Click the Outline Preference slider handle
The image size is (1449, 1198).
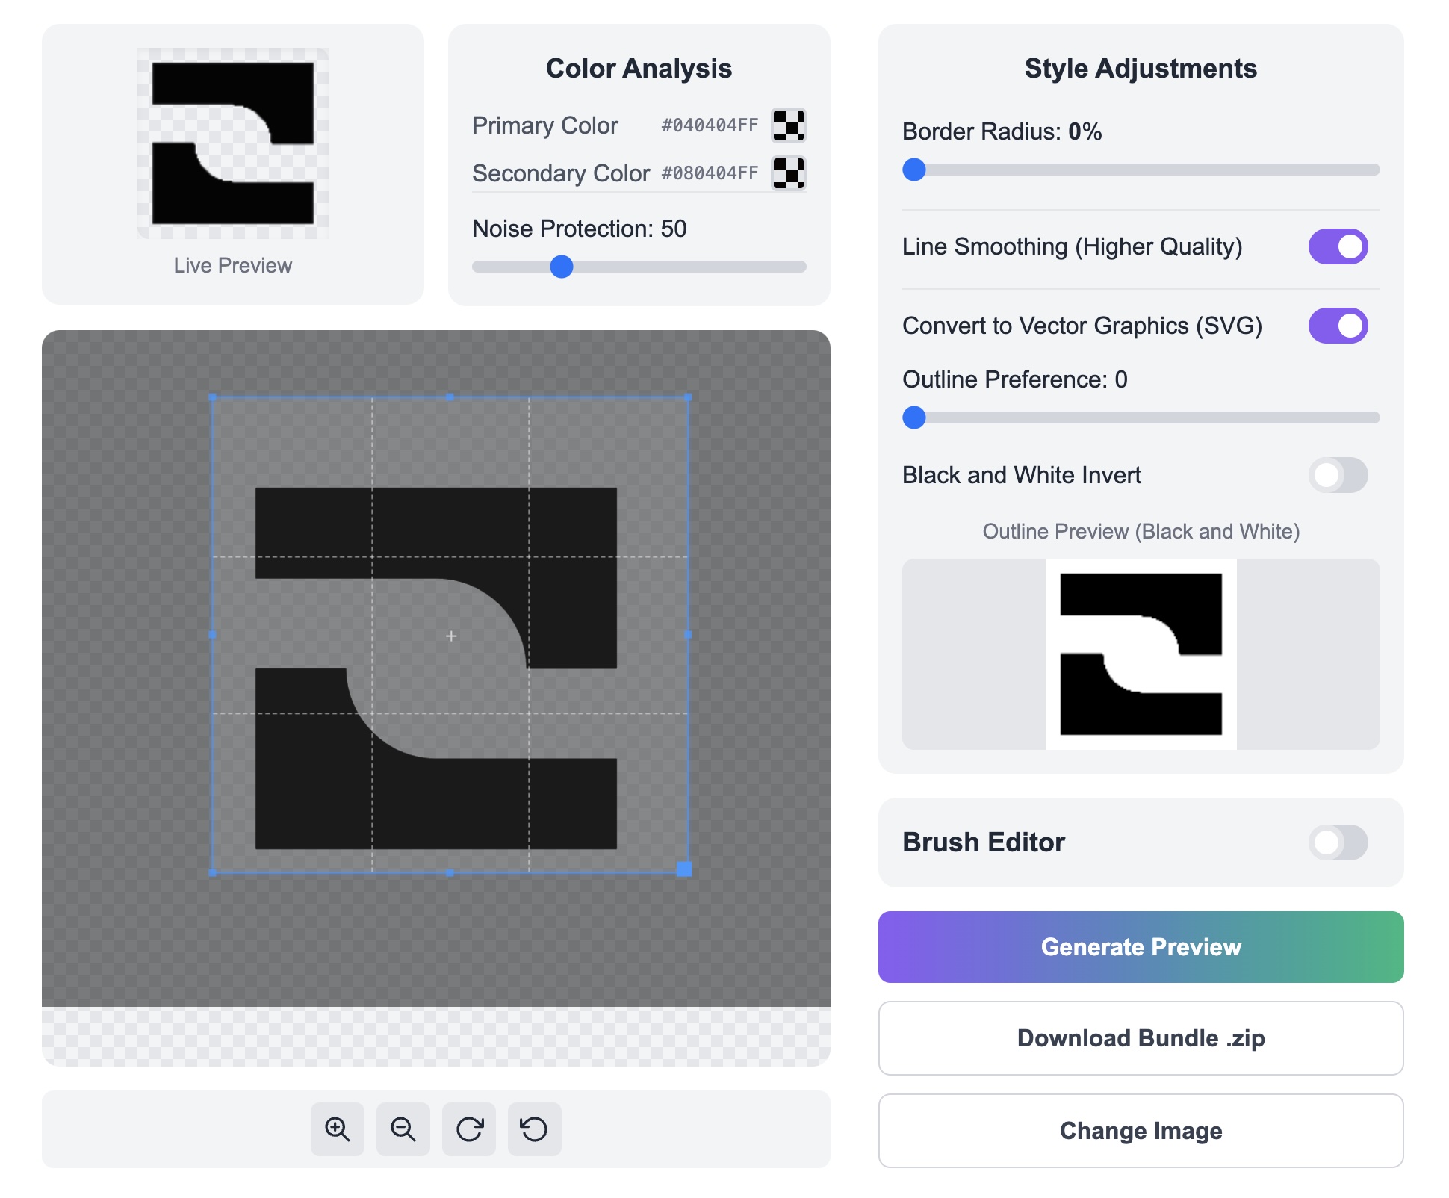(x=914, y=418)
